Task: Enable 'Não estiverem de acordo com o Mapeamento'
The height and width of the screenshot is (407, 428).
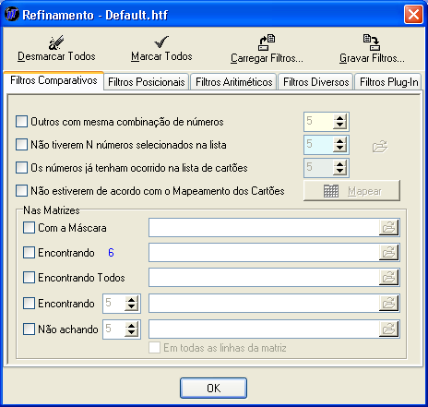Action: (21, 191)
